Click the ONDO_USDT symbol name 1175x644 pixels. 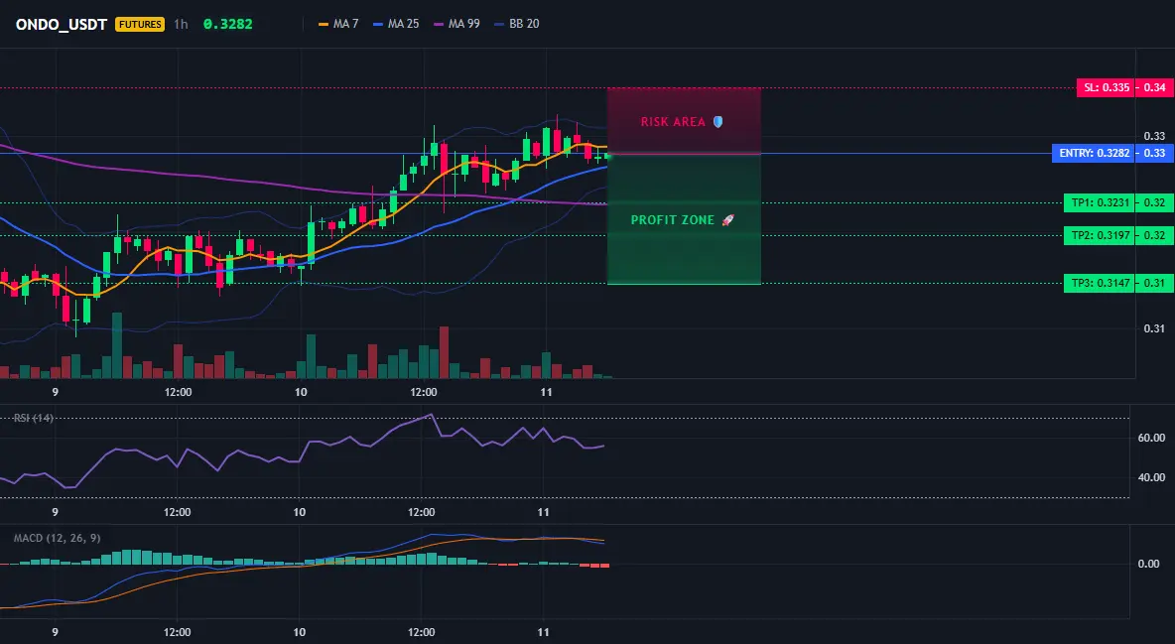62,24
